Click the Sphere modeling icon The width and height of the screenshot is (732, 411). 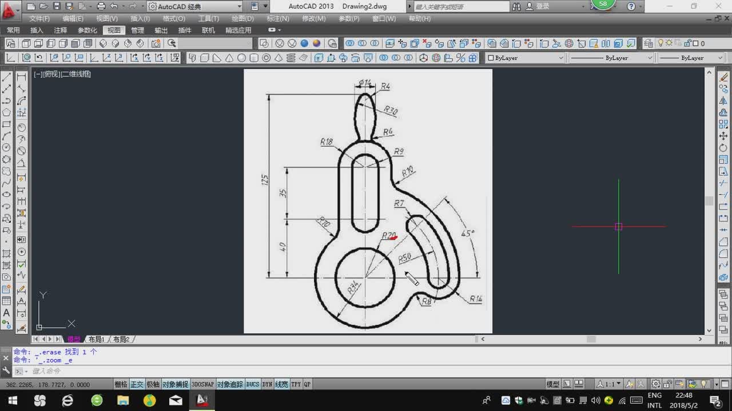tap(241, 58)
